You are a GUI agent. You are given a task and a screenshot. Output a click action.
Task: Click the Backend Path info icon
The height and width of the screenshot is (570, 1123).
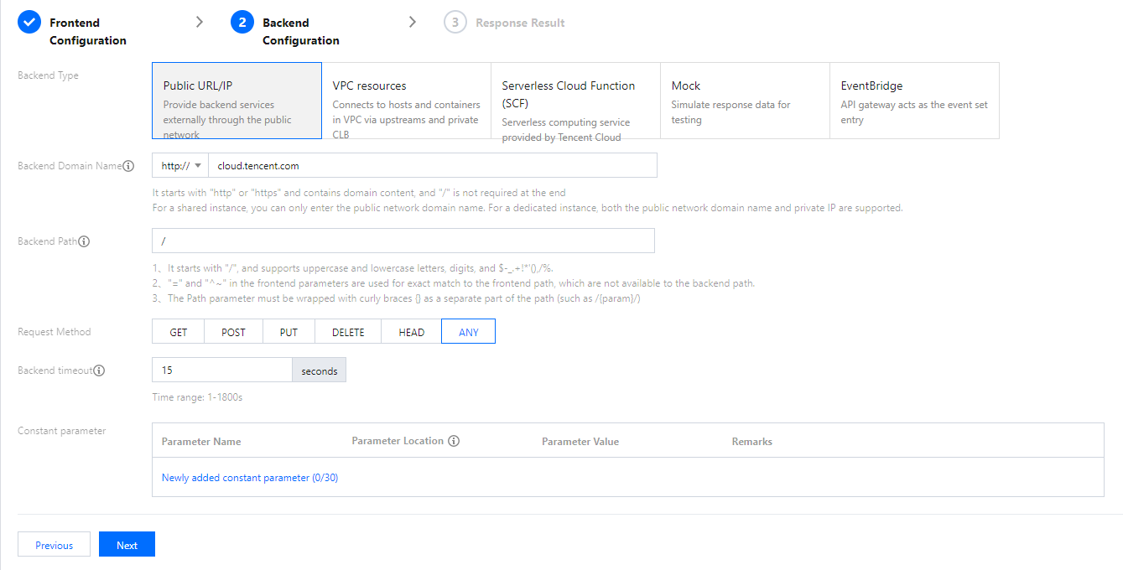[84, 241]
